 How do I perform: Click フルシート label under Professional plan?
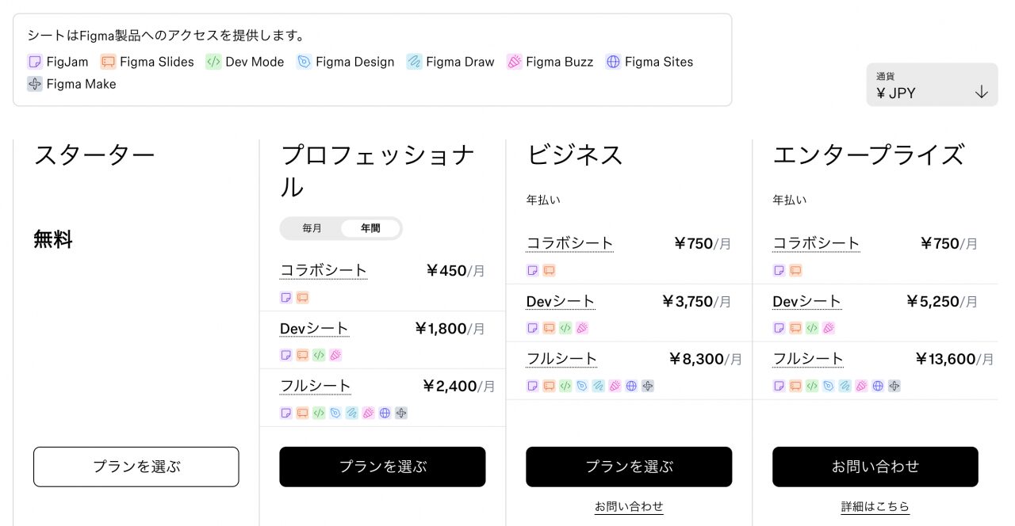pos(316,386)
